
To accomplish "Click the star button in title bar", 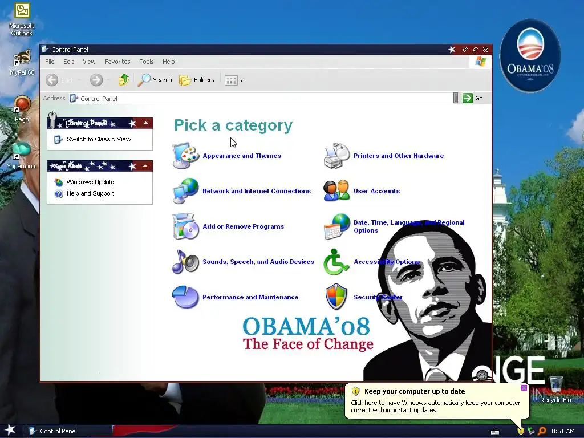I will 452,50.
